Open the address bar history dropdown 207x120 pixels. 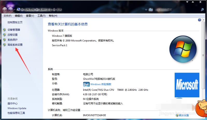point(146,10)
